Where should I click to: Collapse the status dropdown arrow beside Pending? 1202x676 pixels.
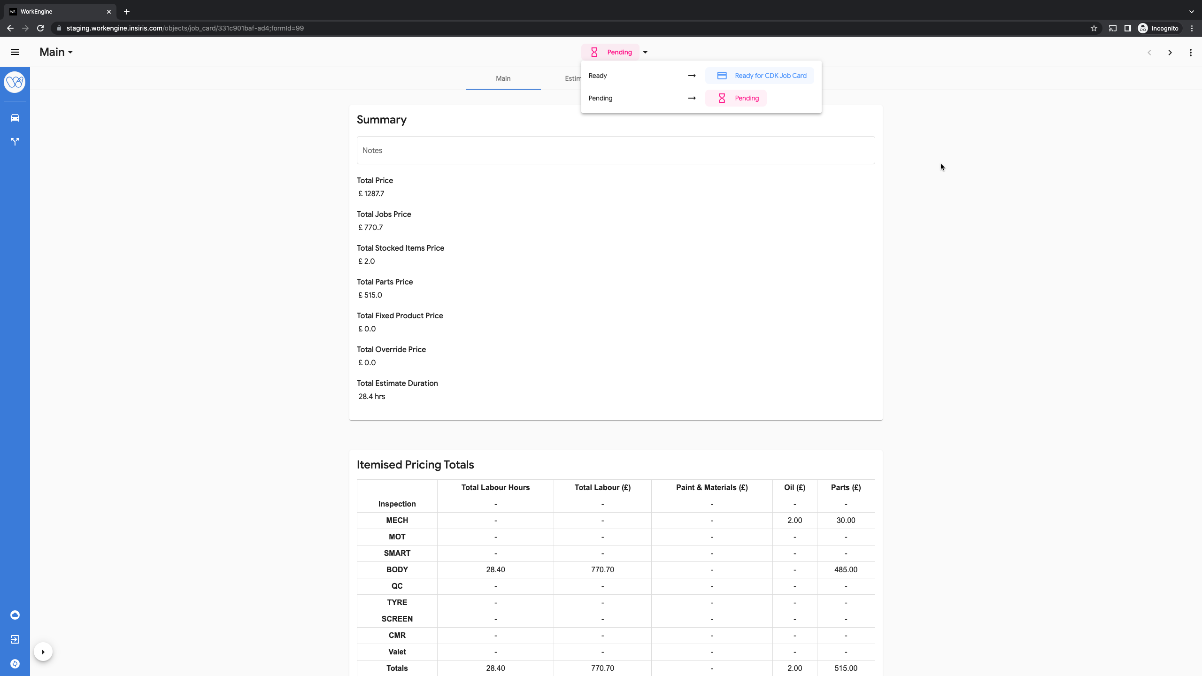point(645,53)
